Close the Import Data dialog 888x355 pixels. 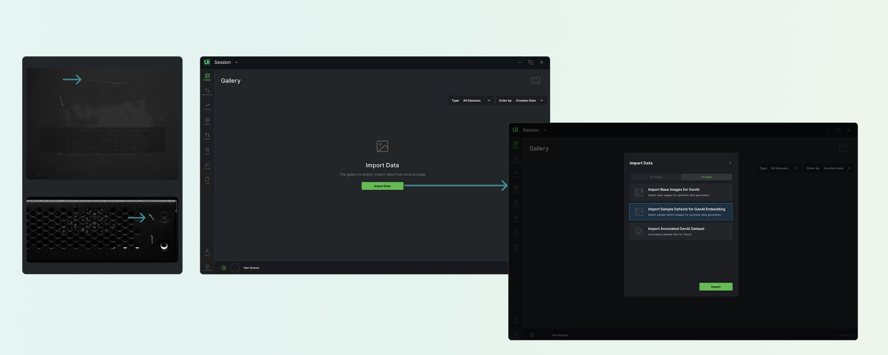730,163
